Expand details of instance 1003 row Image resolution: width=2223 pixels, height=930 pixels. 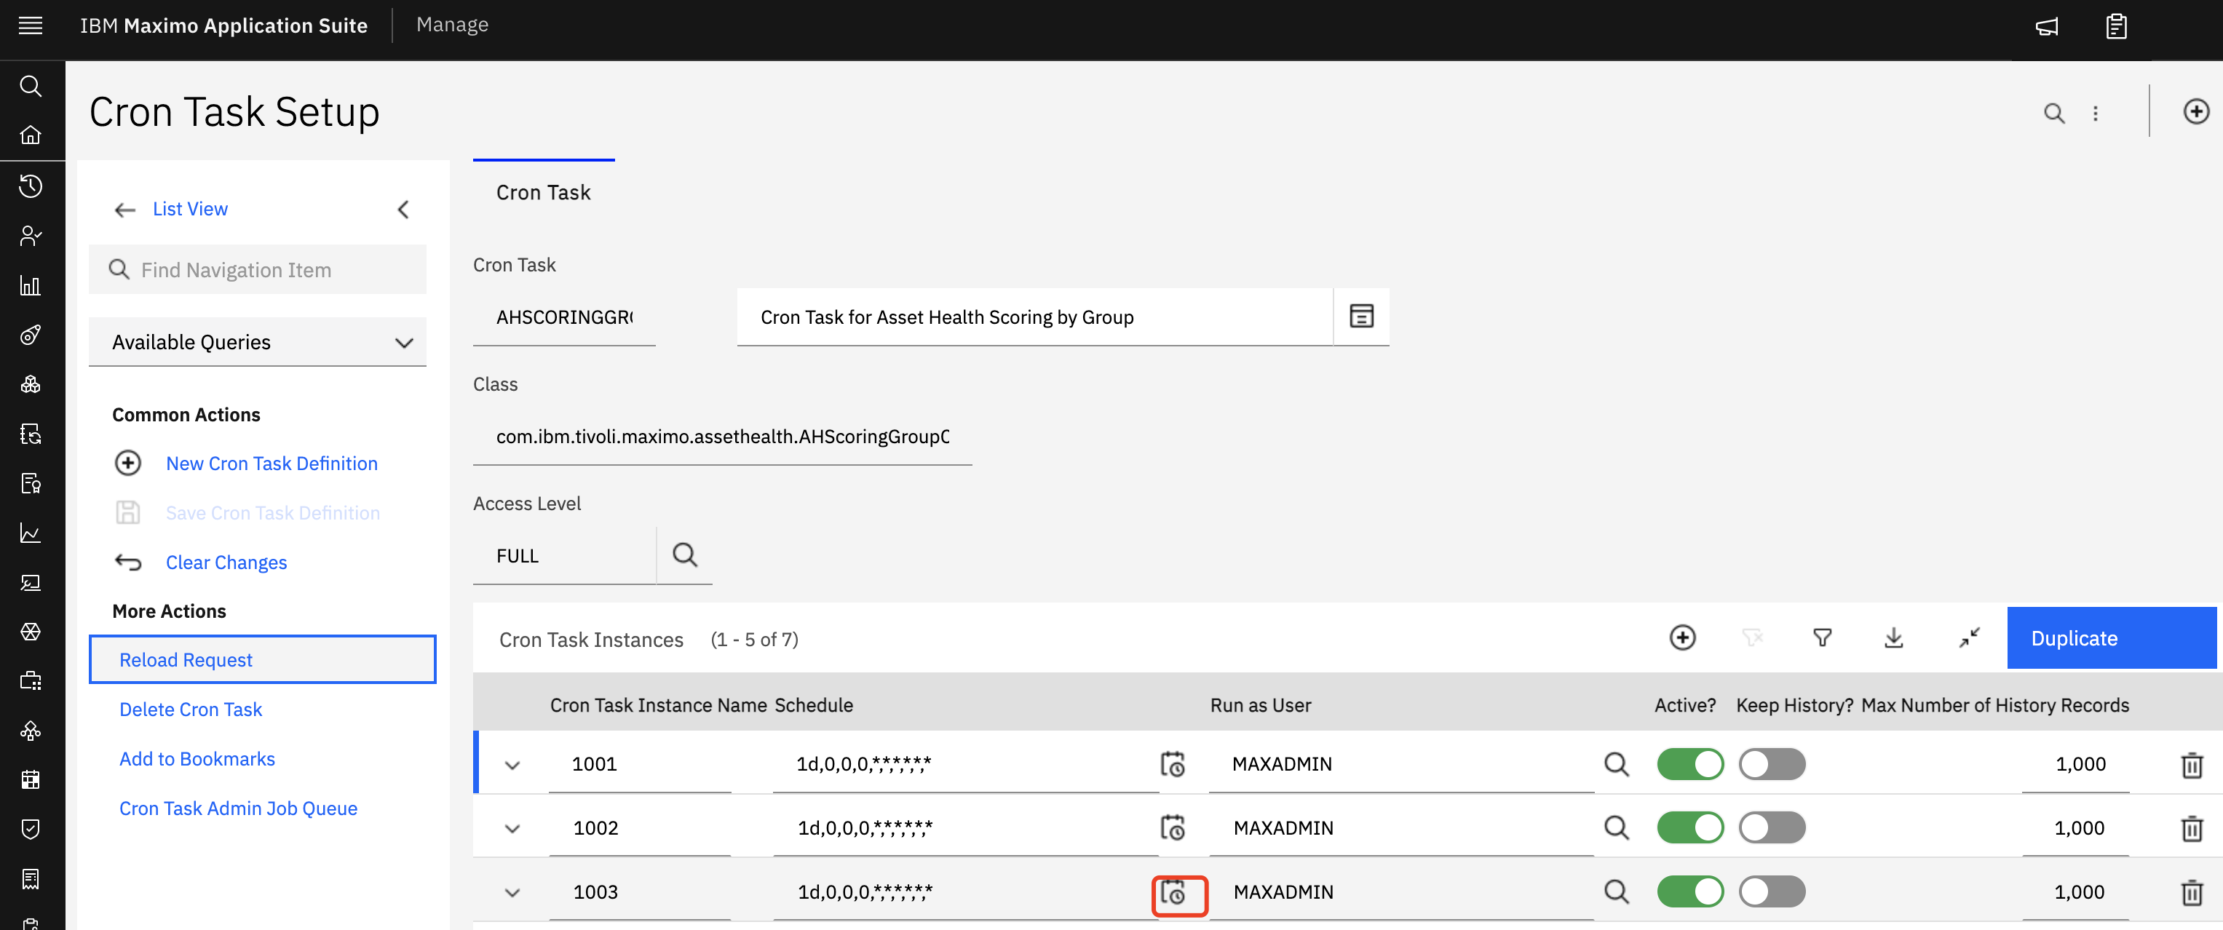512,893
